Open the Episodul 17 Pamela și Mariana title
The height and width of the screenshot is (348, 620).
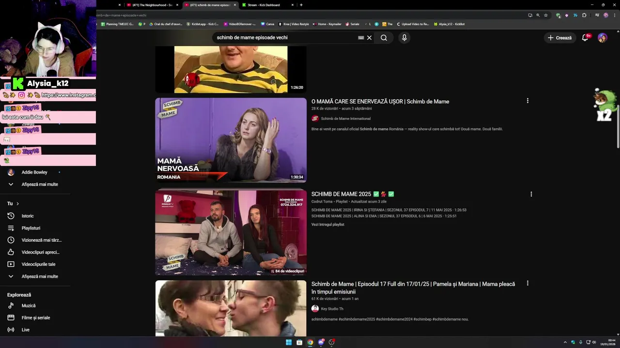pyautogui.click(x=413, y=288)
